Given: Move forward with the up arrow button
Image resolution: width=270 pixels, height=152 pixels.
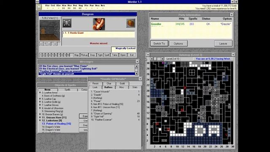Looking at the screenshot, I should click(x=45, y=44).
